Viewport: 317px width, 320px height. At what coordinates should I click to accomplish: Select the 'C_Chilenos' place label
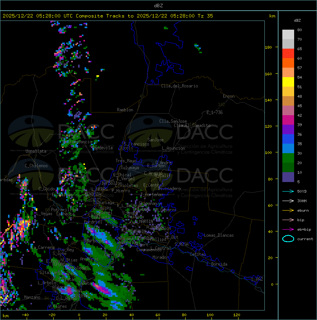click(36, 166)
